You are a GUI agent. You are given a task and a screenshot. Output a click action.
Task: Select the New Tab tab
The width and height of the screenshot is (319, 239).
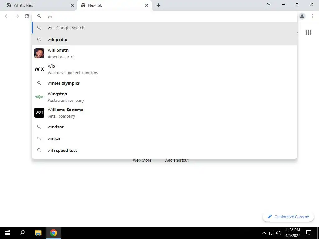click(x=114, y=5)
